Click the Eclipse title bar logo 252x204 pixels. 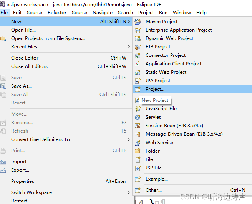pyautogui.click(x=2, y=4)
